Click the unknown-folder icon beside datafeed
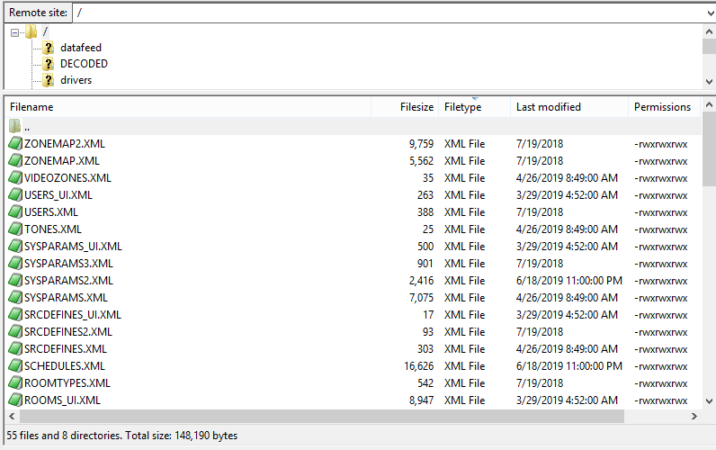716x450 pixels. click(x=49, y=48)
